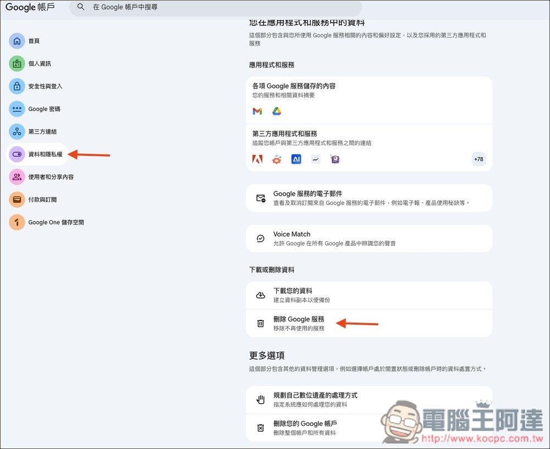Click the email envelope icon
Viewport: 550px width, 449px height.
[261, 198]
